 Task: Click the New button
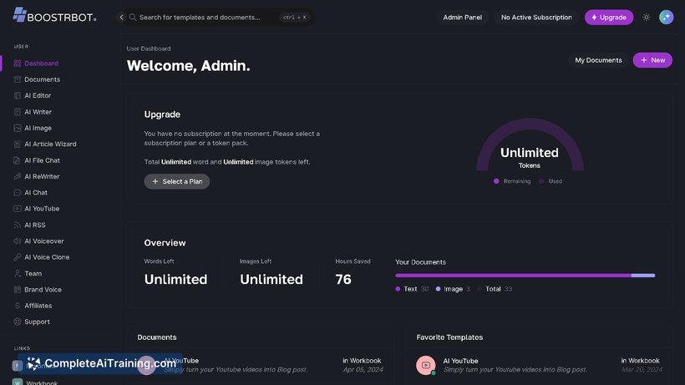(x=652, y=60)
